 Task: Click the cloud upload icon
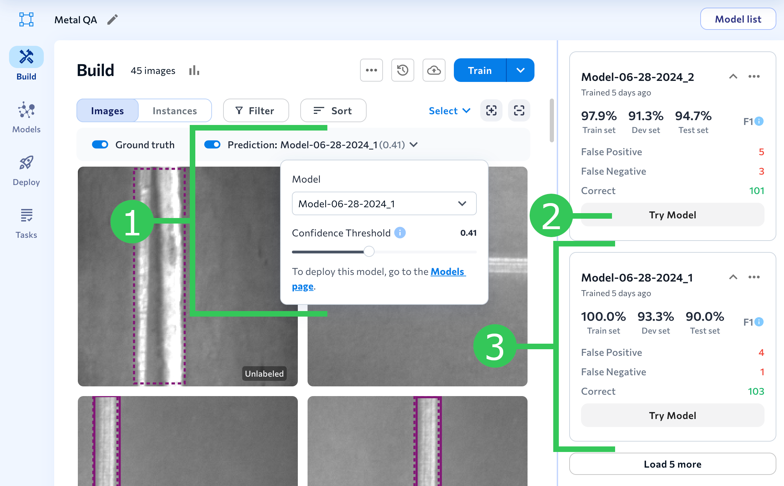point(434,70)
